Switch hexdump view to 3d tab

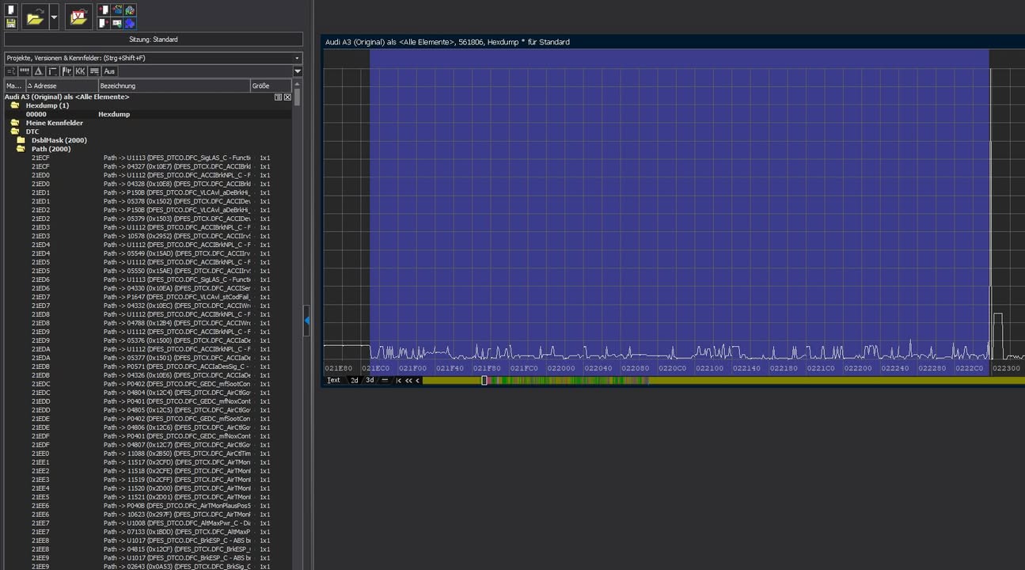tap(370, 380)
